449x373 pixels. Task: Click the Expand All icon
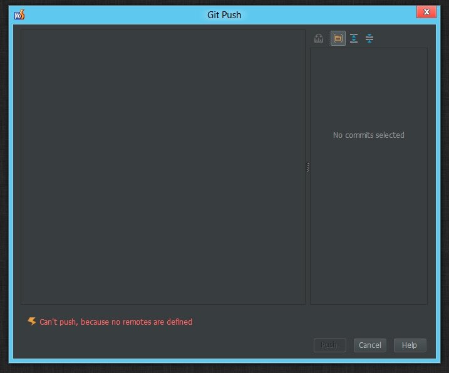pyautogui.click(x=354, y=38)
